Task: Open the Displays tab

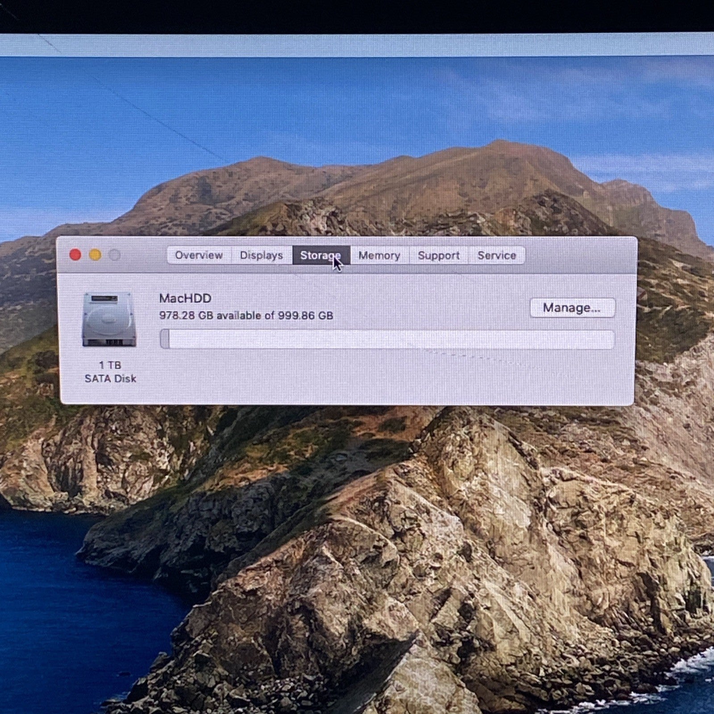Action: click(261, 255)
